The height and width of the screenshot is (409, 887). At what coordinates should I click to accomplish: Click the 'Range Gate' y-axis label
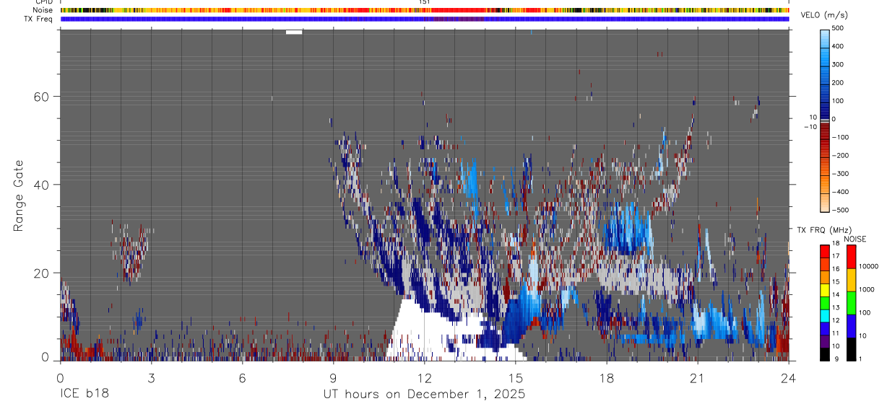[20, 196]
